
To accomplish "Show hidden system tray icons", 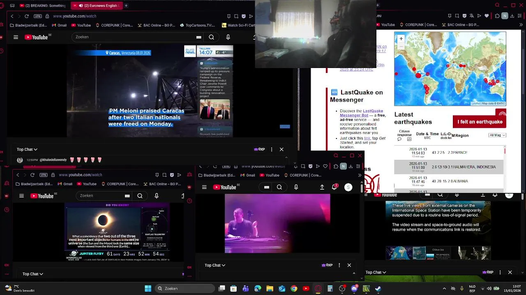I will [x=444, y=288].
